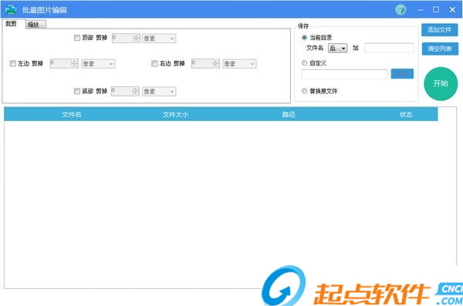Image resolution: width=463 pixels, height=306 pixels.
Task: Click the 文件大小 column header
Action: pos(175,115)
